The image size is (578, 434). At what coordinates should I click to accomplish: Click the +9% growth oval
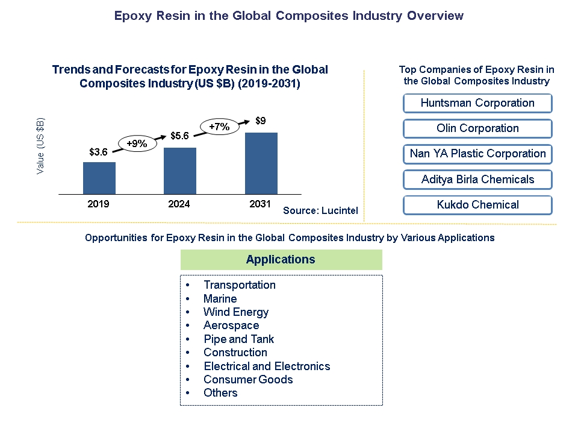(x=137, y=143)
